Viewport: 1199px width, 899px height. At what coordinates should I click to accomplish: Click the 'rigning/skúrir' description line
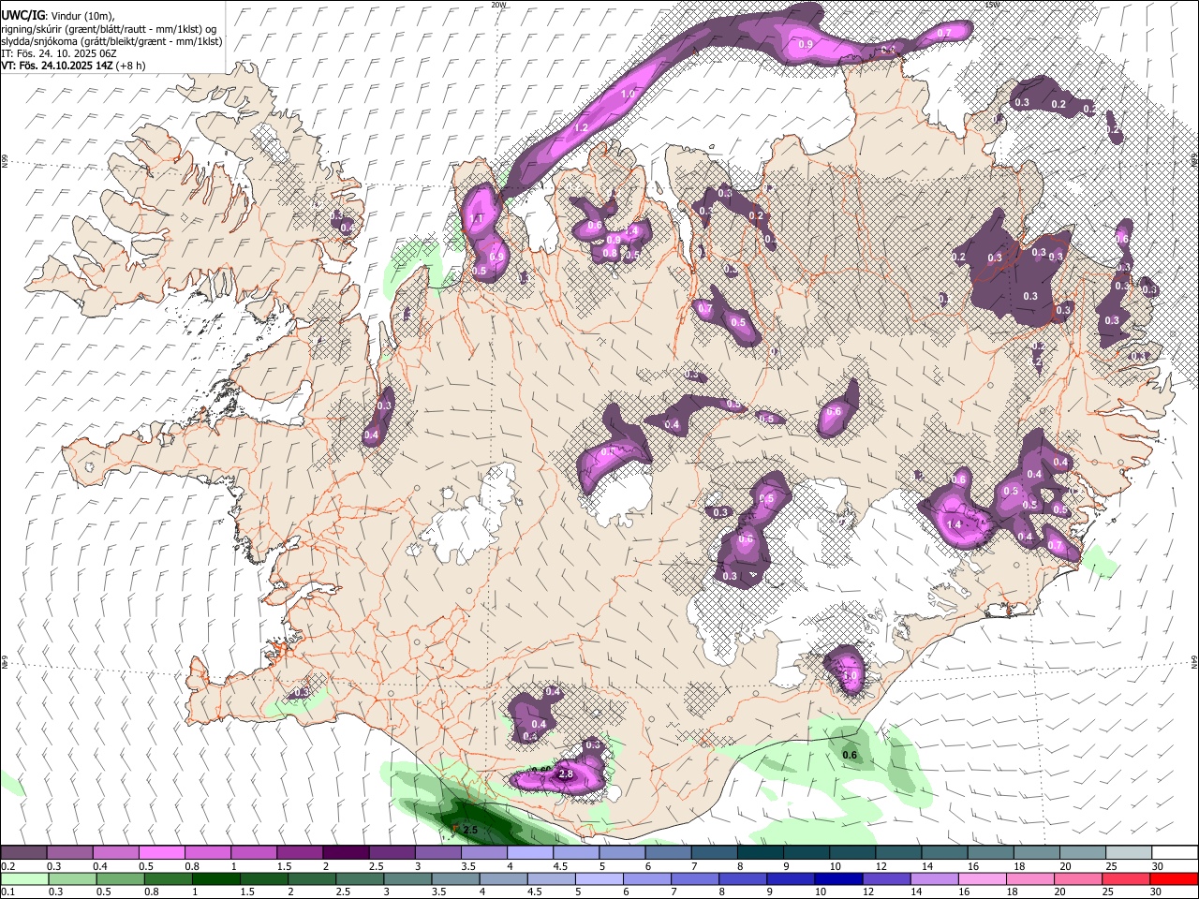pos(109,29)
